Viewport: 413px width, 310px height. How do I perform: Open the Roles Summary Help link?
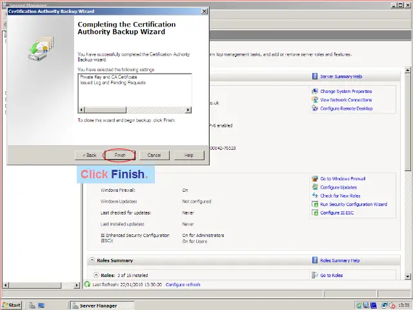click(x=339, y=261)
